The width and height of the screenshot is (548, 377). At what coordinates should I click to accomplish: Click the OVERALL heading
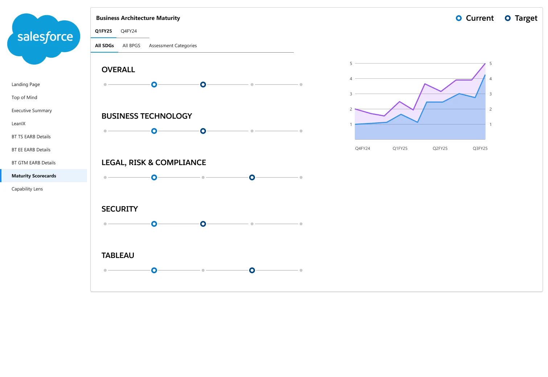click(x=118, y=70)
